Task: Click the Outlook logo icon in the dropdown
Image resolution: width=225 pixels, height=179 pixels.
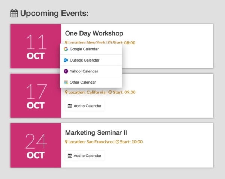Action: [x=66, y=60]
